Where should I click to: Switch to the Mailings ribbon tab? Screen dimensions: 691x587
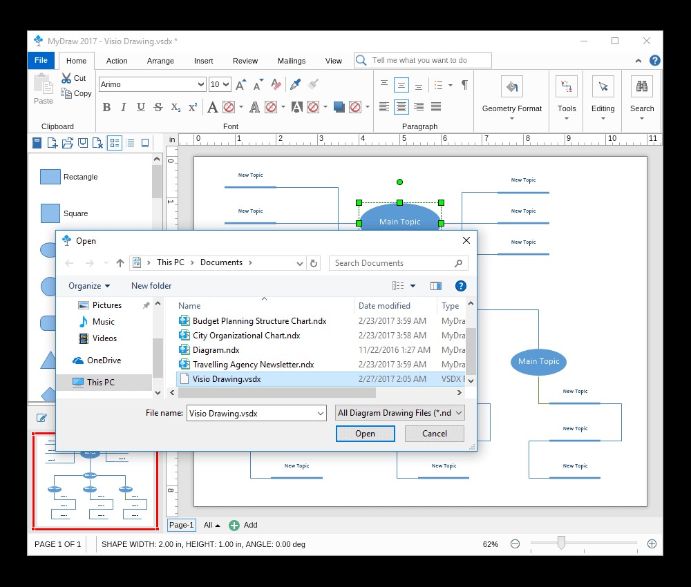pos(292,61)
